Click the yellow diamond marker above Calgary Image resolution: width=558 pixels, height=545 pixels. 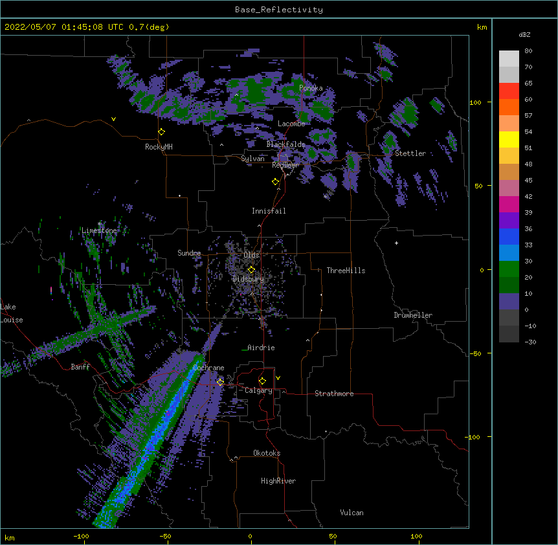[262, 381]
